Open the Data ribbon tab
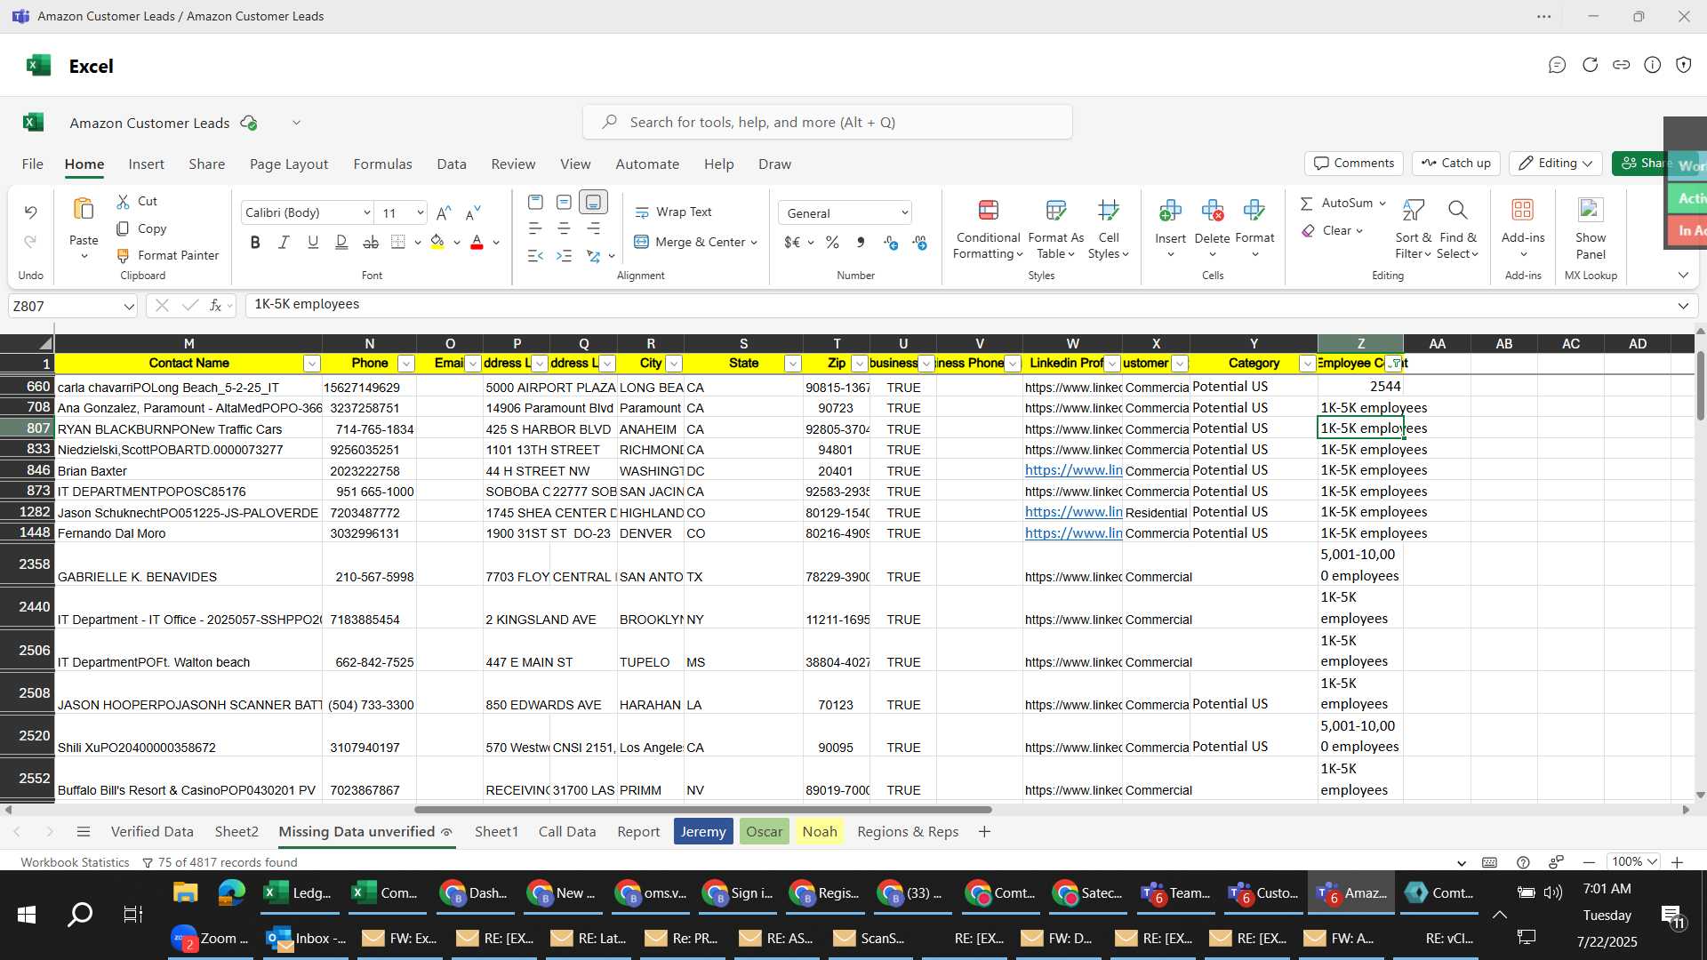 (452, 164)
